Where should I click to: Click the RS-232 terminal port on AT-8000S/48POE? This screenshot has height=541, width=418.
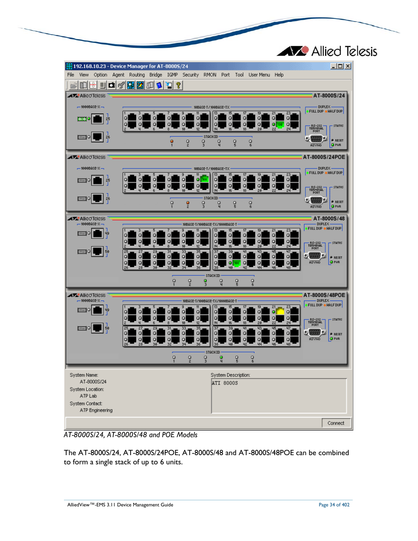coord(315,332)
